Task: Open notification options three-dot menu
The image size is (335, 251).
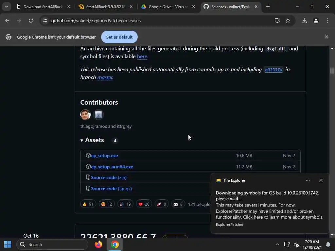Action: click(308, 180)
